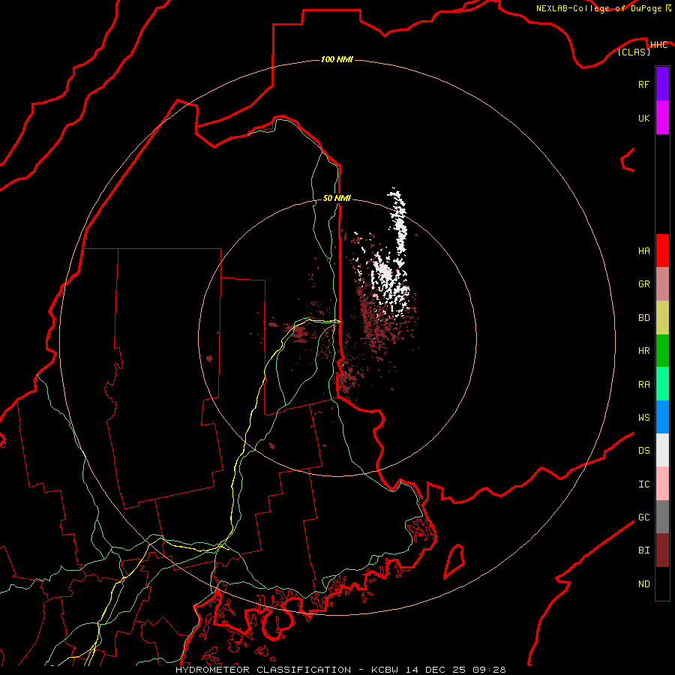Click the RF purple legend color block
Image resolution: width=675 pixels, height=675 pixels.
pyautogui.click(x=662, y=83)
